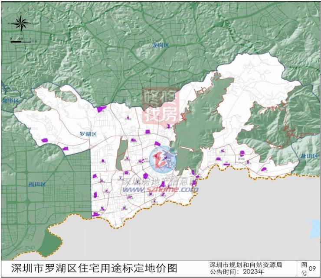Click the green peninsula at the bottom-left coast
This screenshot has height=278, width=321.
pos(51,243)
